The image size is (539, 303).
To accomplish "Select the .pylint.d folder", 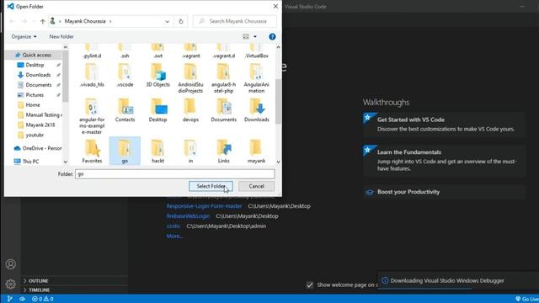I will point(92,50).
